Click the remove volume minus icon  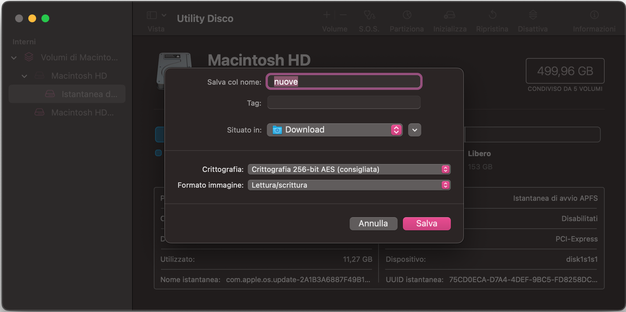coord(343,15)
